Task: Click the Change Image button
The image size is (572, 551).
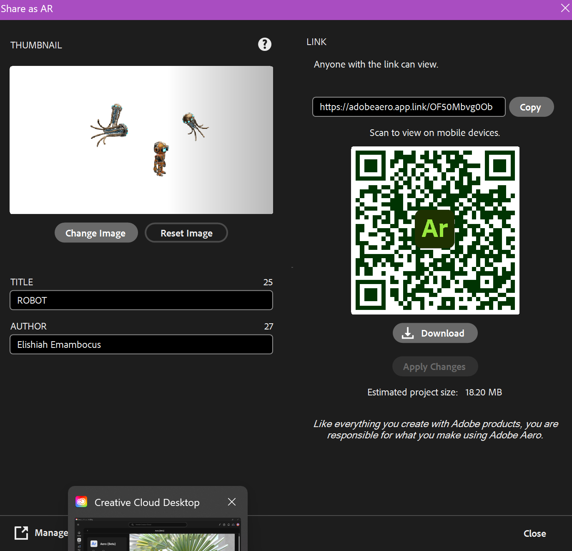Action: click(96, 233)
